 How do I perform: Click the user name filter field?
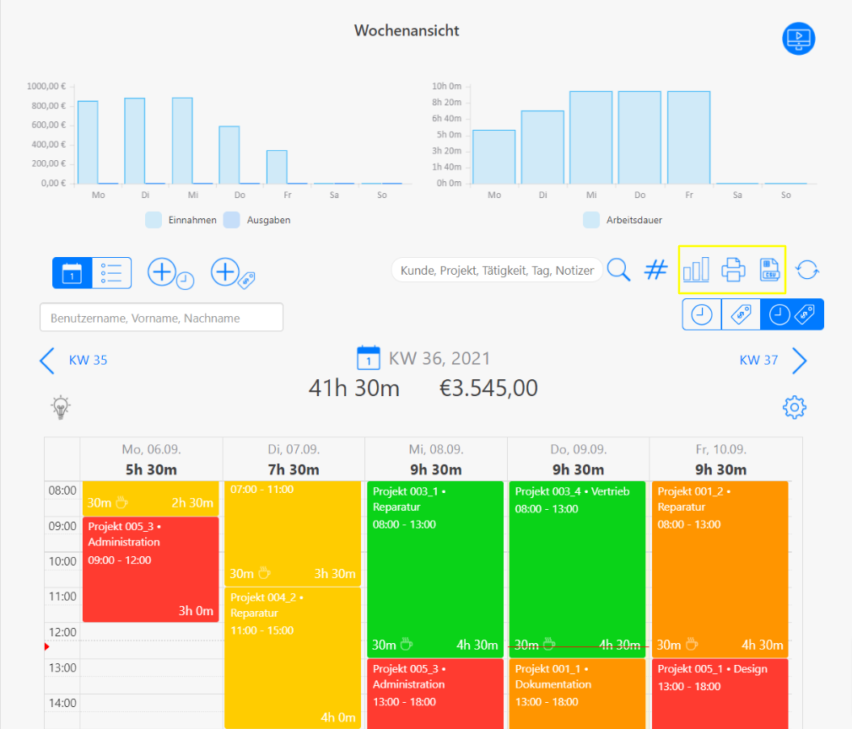point(161,318)
